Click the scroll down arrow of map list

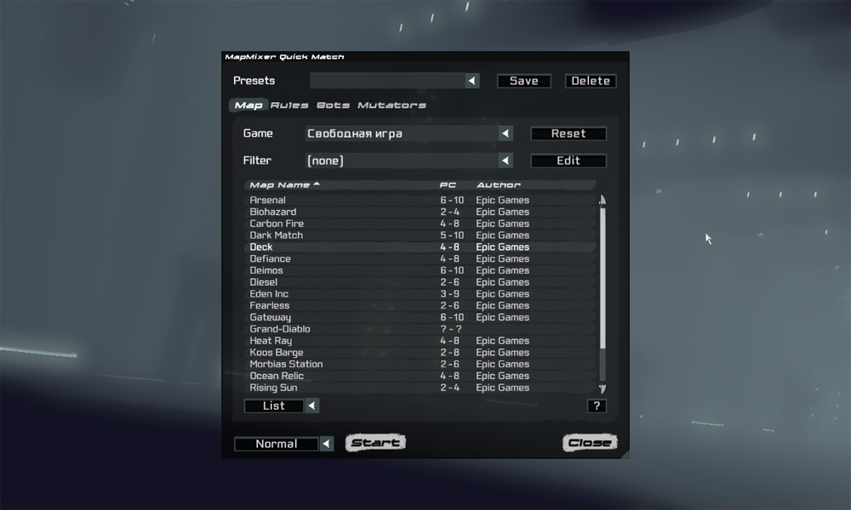click(603, 388)
